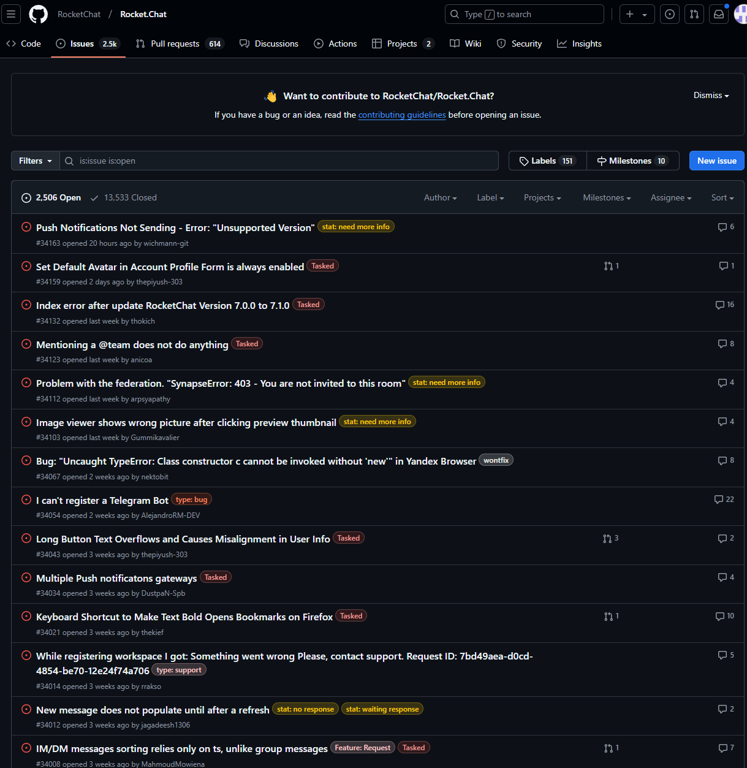Click comments icon on Push Notifications issue
747x768 pixels.
tap(726, 227)
